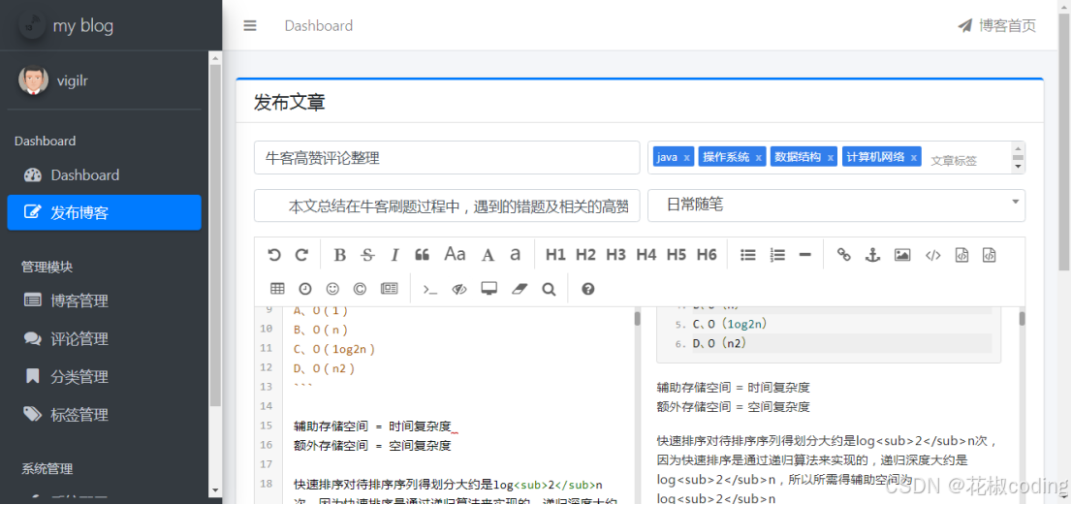This screenshot has width=1072, height=505.
Task: Insert an H5 heading
Action: coord(677,255)
